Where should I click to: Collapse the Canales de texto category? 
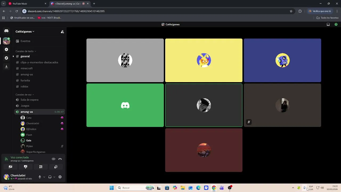coord(26,51)
